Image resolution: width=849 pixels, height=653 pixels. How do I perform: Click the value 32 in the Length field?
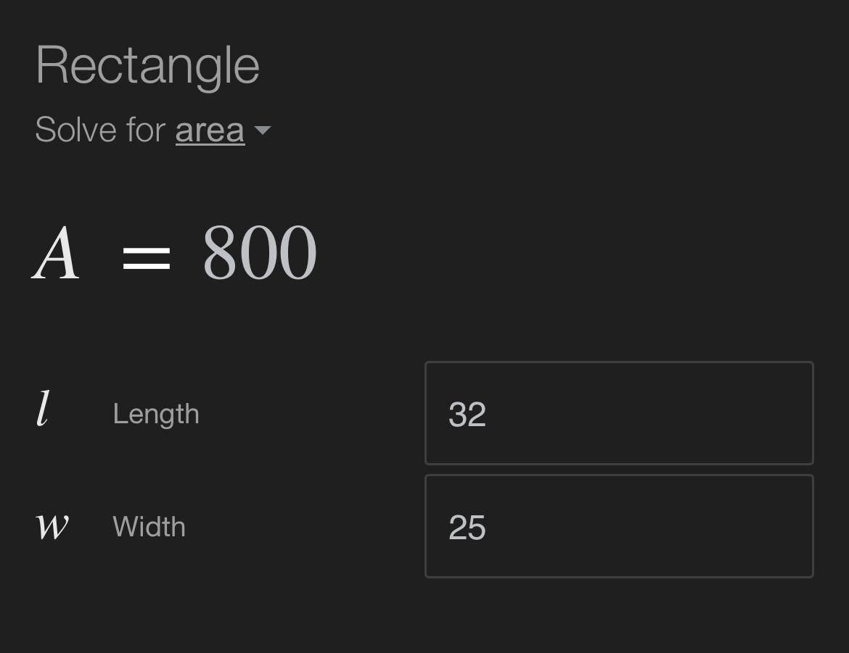pos(467,415)
